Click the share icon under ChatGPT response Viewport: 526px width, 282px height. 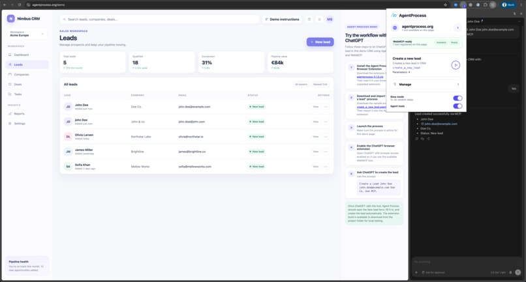pos(428,139)
